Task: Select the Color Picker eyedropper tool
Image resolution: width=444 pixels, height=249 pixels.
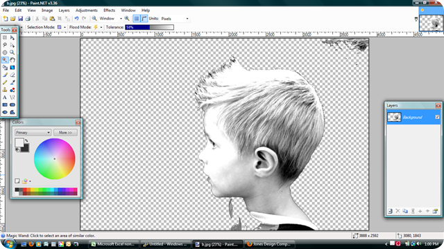Action: (12, 82)
